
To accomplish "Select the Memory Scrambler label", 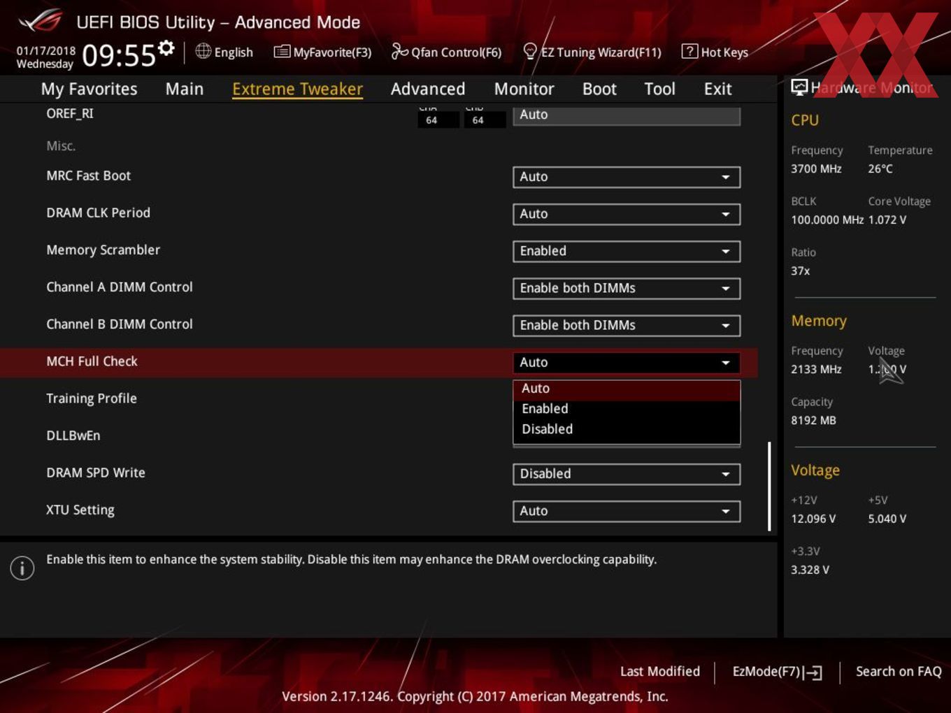I will coord(103,250).
